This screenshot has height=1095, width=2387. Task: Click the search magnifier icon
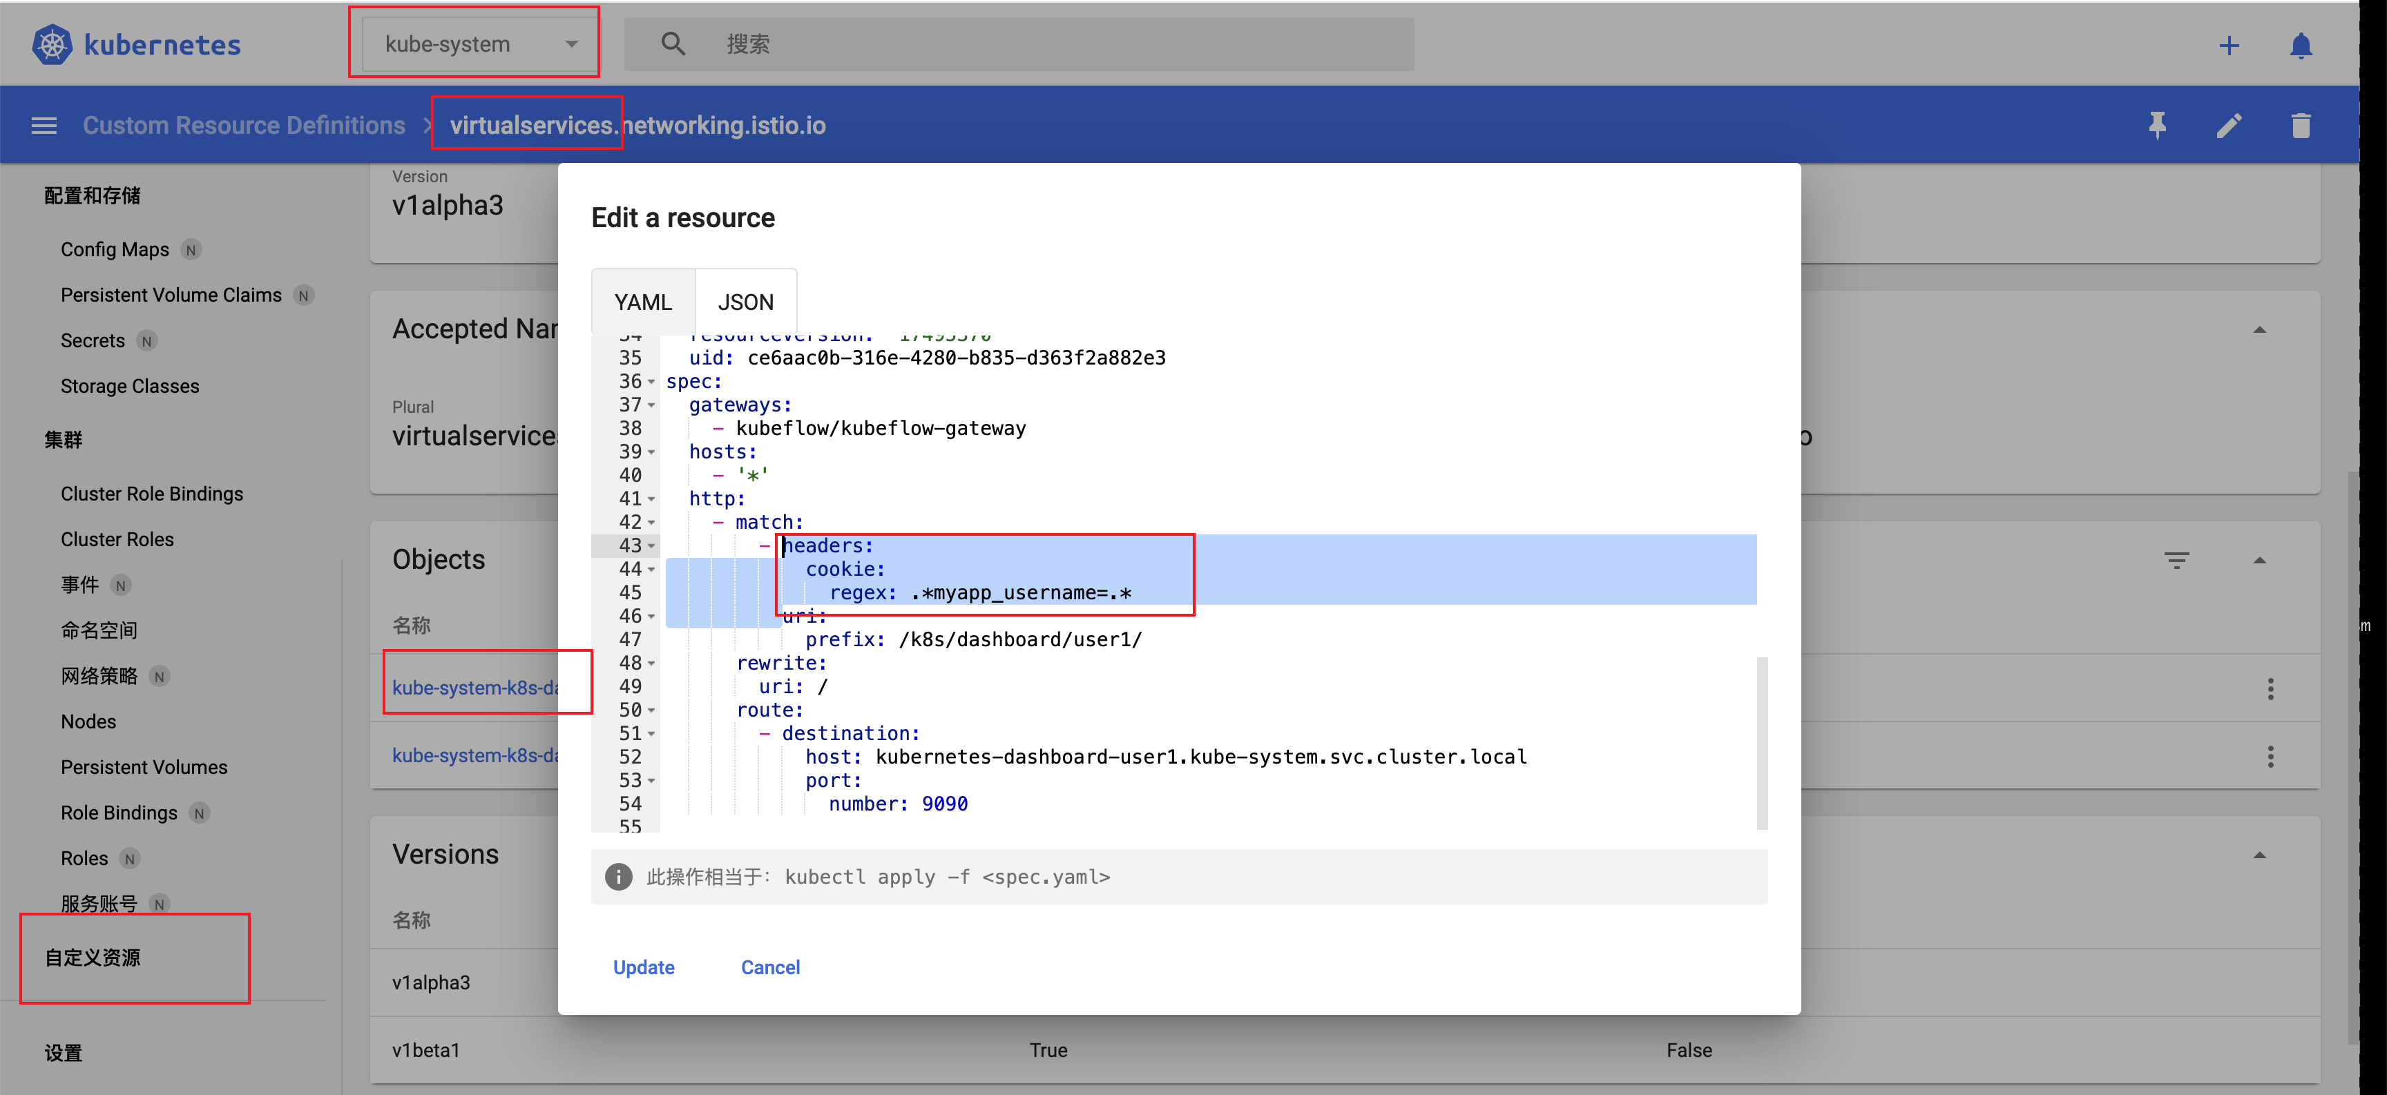[673, 43]
